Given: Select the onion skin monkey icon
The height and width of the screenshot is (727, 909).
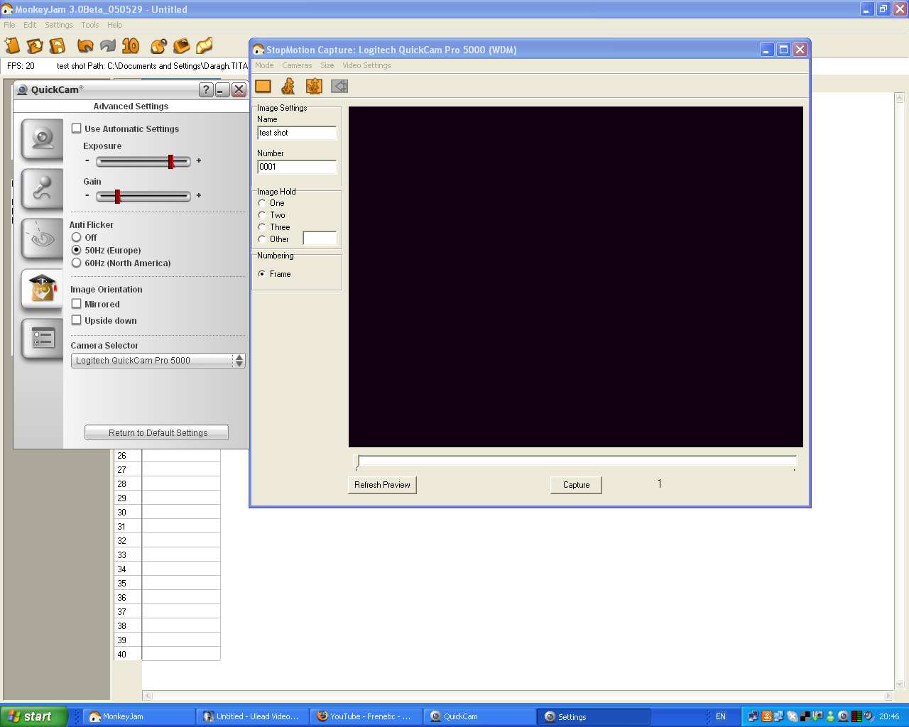Looking at the screenshot, I should tap(312, 86).
